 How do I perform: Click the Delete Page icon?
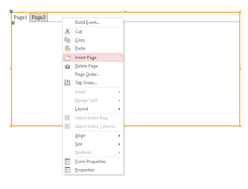click(x=67, y=66)
